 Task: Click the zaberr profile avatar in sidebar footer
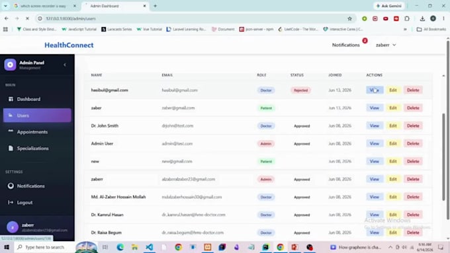13,227
